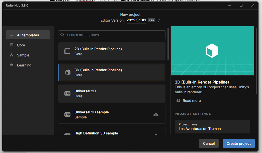Click the 3D template preview image
Viewport: 262px width, 153px height.
coord(212,51)
